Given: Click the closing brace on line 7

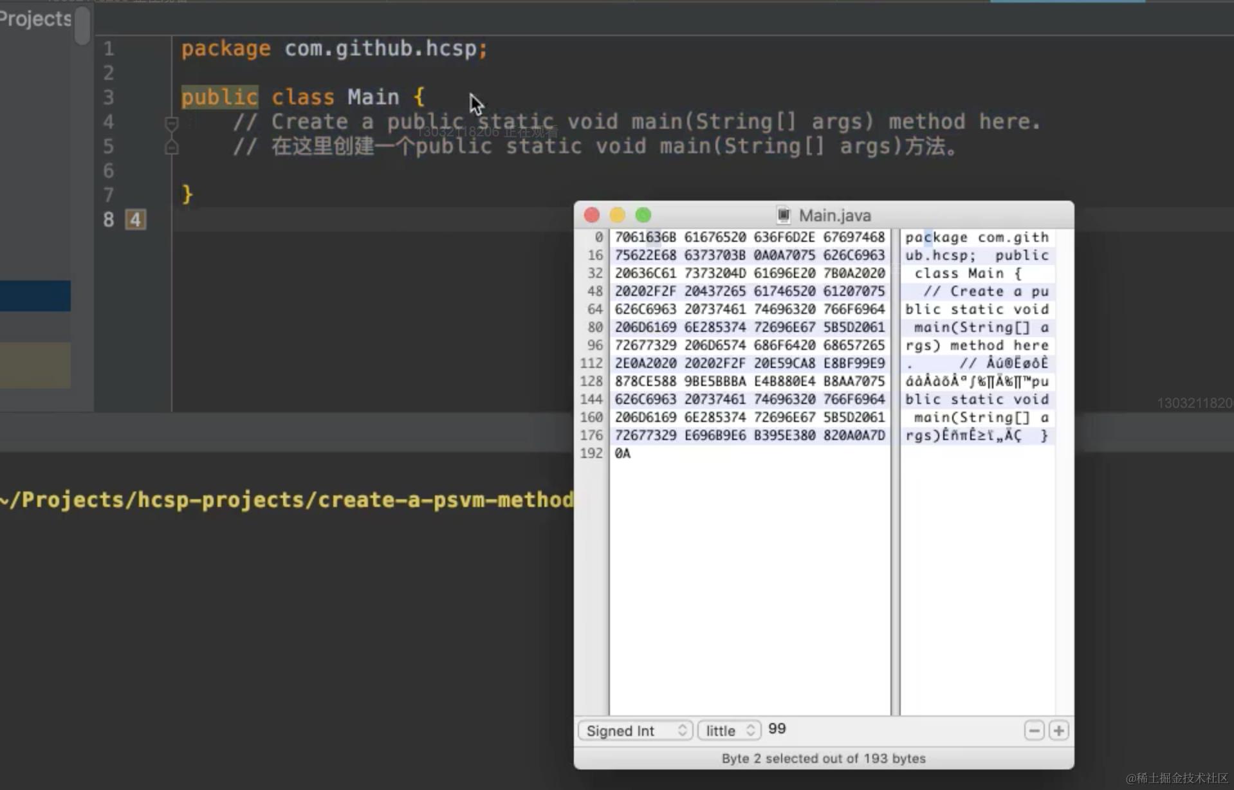Looking at the screenshot, I should coord(187,194).
